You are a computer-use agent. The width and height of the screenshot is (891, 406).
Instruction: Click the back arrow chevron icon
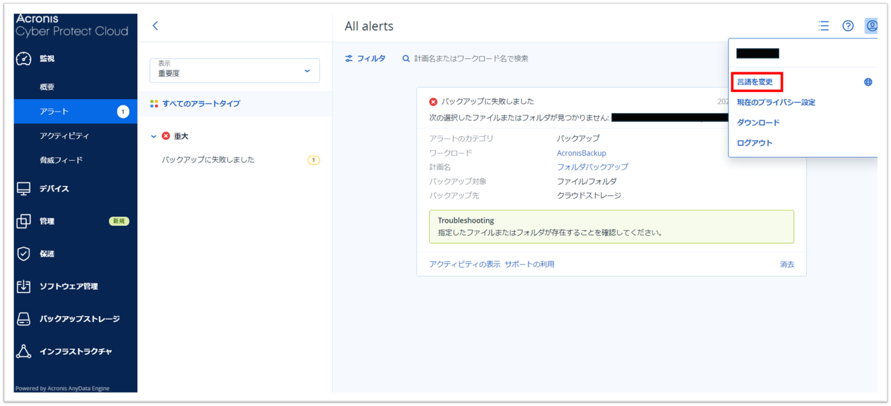point(155,26)
